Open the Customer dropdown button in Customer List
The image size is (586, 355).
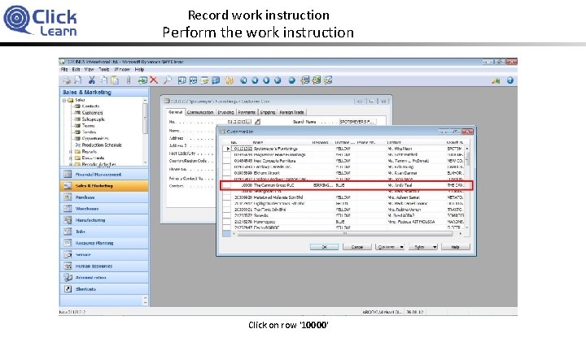[x=390, y=247]
